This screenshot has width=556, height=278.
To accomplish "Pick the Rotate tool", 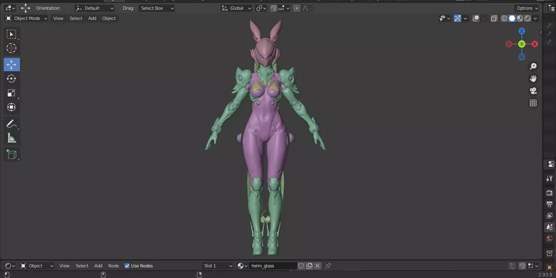I will click(x=11, y=79).
